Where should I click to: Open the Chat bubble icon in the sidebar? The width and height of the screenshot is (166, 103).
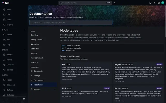click(4, 15)
